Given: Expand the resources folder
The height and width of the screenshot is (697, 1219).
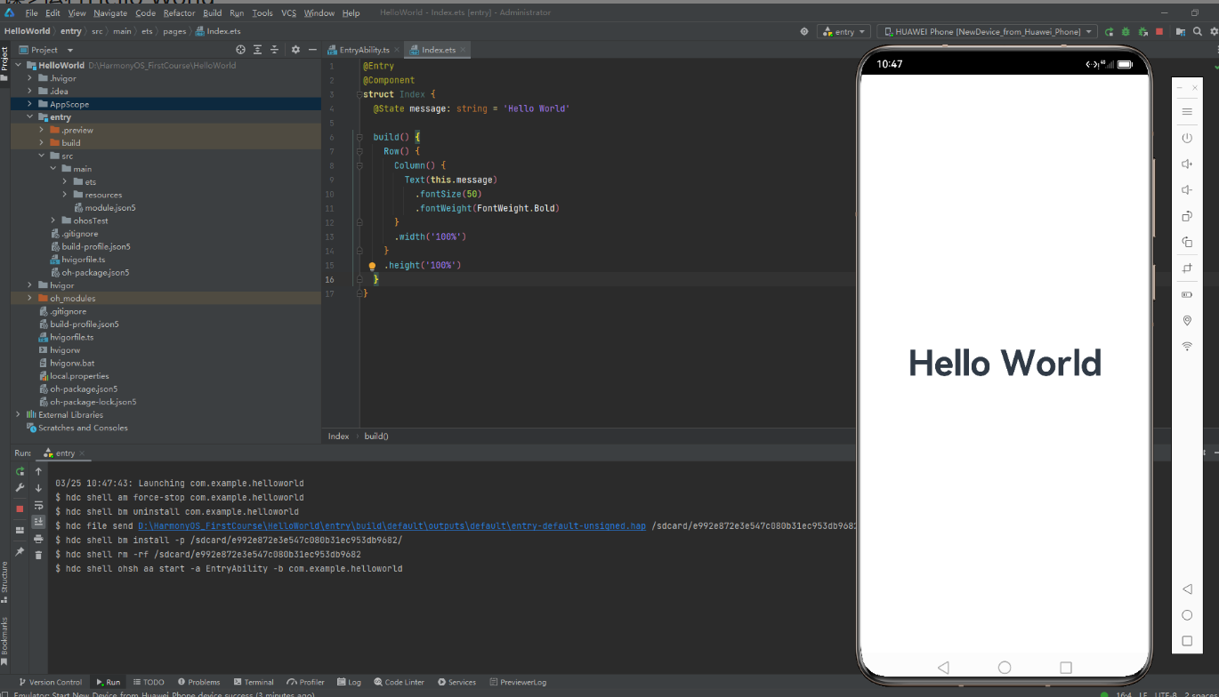Looking at the screenshot, I should click(65, 195).
